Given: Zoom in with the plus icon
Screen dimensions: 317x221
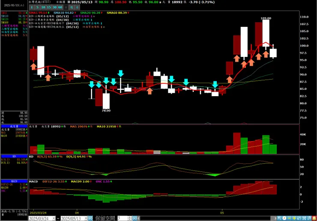Looking at the screenshot, I should [294, 218].
